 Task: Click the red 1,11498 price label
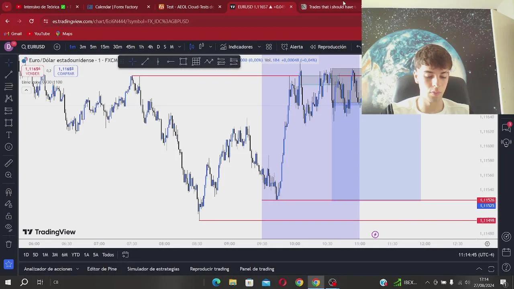487,220
